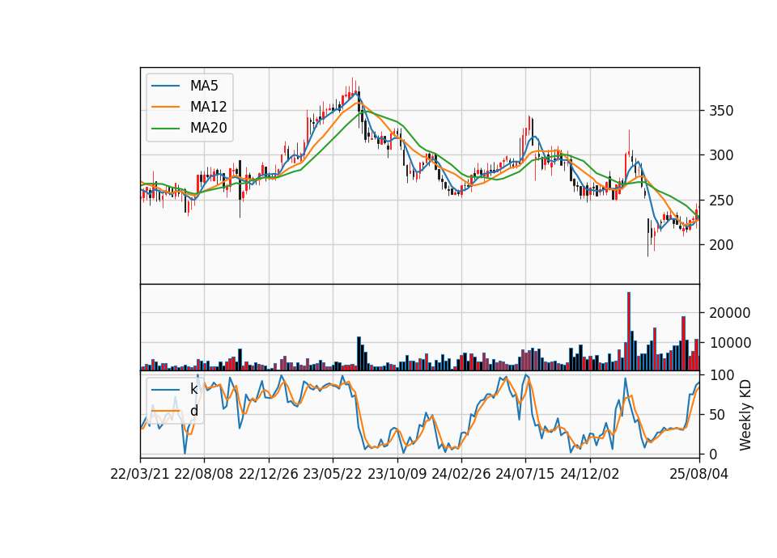Click the blue MA5 legend line sample
Screen dimensions: 777x558
pyautogui.click(x=165, y=86)
